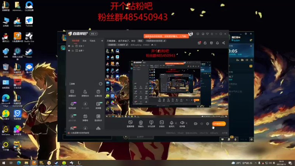The width and height of the screenshot is (295, 166).
Task: Click search icon in right chat window
Action: 251,60
